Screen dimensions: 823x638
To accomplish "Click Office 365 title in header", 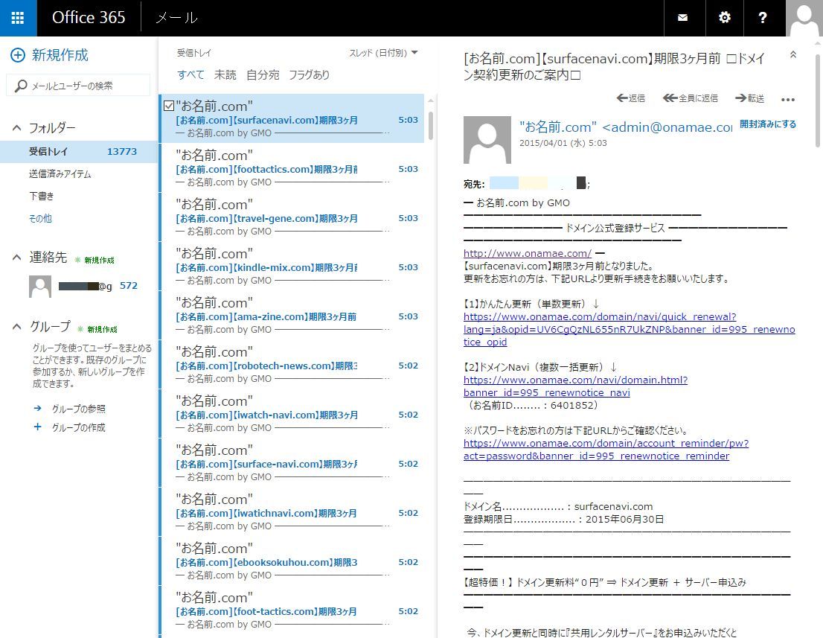I will point(89,17).
